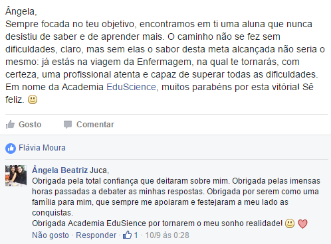Open Ângela Beatriz's profile name link
This screenshot has width=331, height=244.
pyautogui.click(x=60, y=170)
